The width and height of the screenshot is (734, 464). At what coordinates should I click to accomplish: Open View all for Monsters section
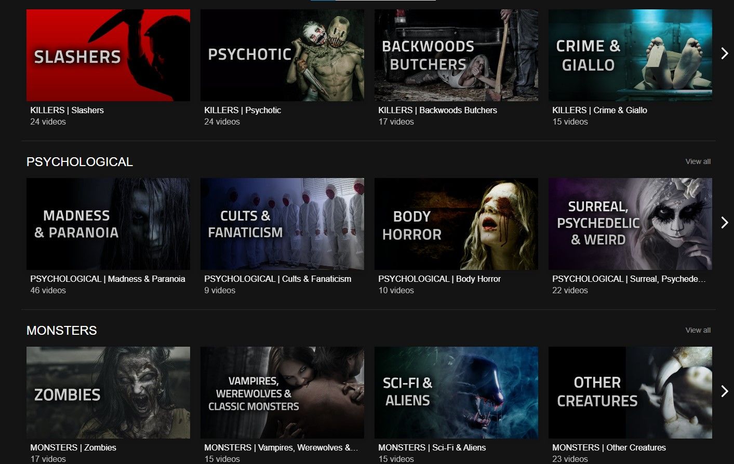(x=698, y=330)
